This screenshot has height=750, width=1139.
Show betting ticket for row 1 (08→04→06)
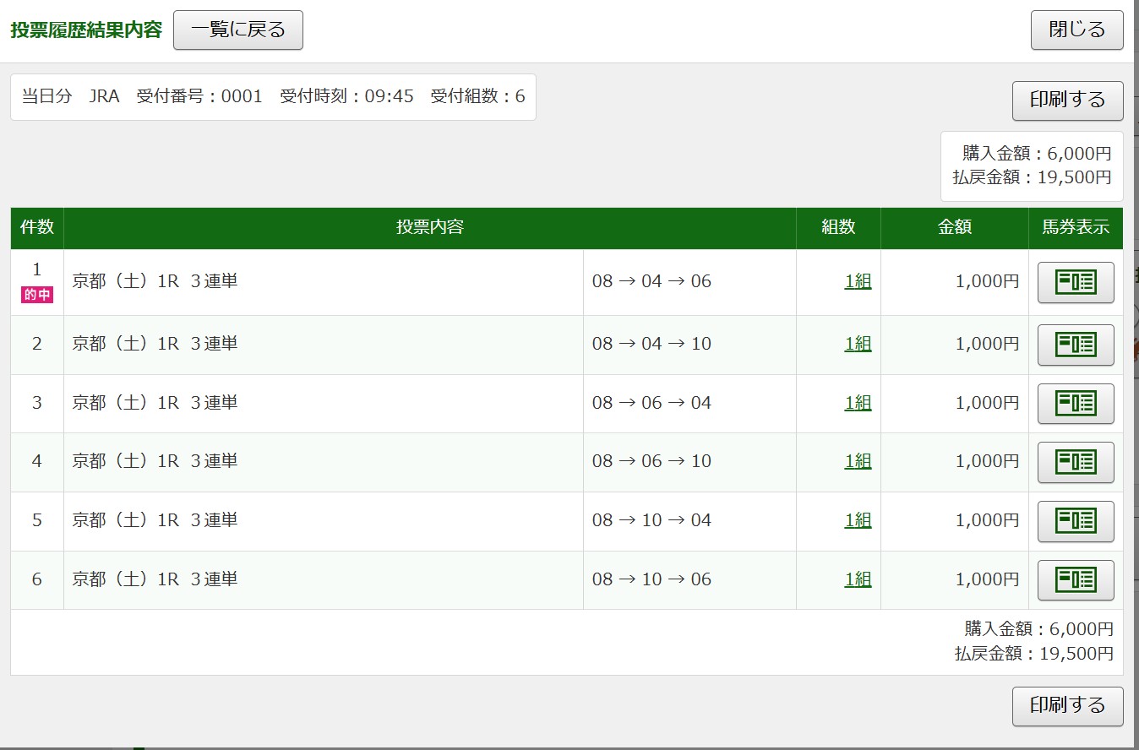1075,282
